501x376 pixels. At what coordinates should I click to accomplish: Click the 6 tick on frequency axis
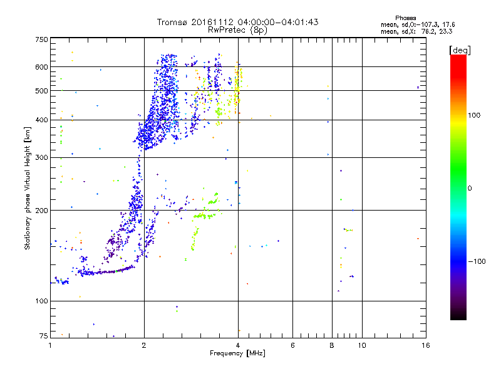292,345
